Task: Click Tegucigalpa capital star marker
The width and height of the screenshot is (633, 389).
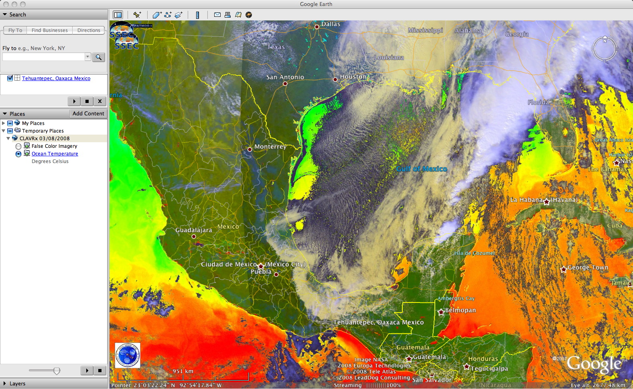Action: coord(467,367)
